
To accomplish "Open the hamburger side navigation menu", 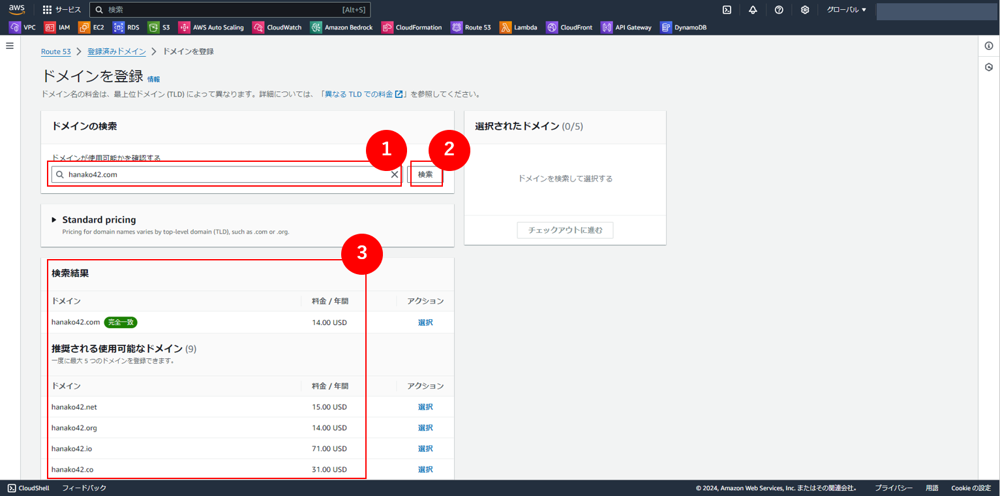I will (x=10, y=46).
